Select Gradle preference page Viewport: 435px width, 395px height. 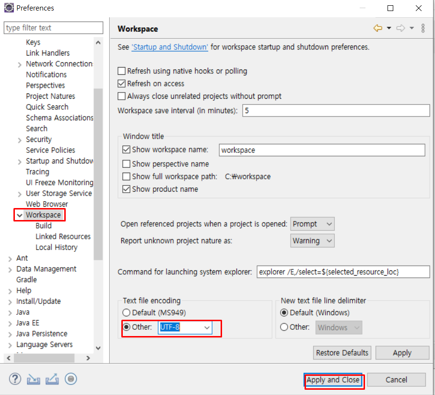click(x=26, y=279)
